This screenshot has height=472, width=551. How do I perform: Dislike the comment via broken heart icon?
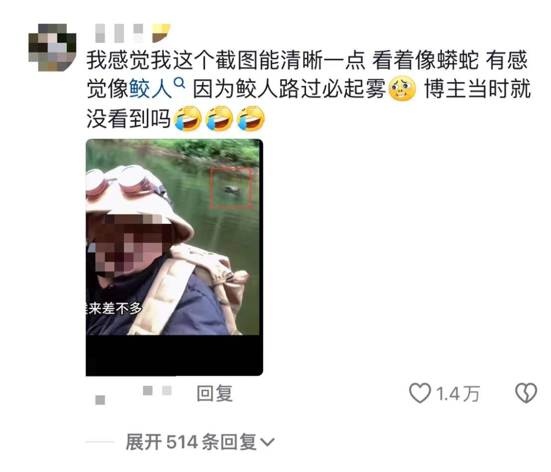pyautogui.click(x=526, y=393)
